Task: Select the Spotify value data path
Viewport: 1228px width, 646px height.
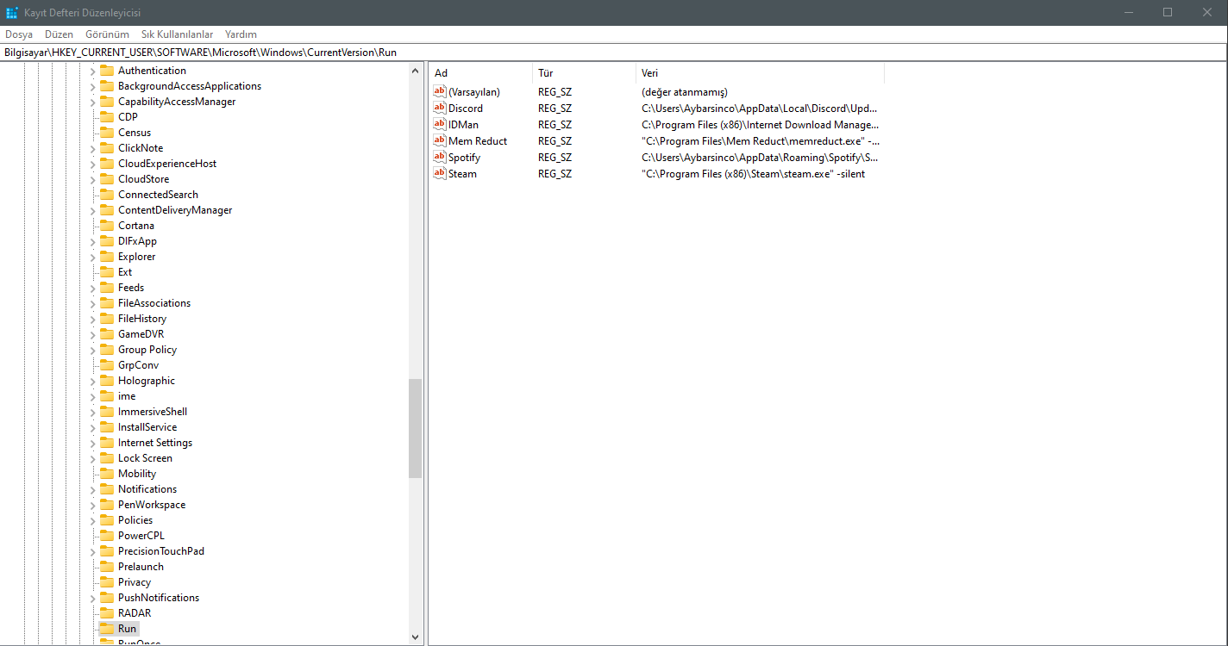Action: pyautogui.click(x=760, y=158)
